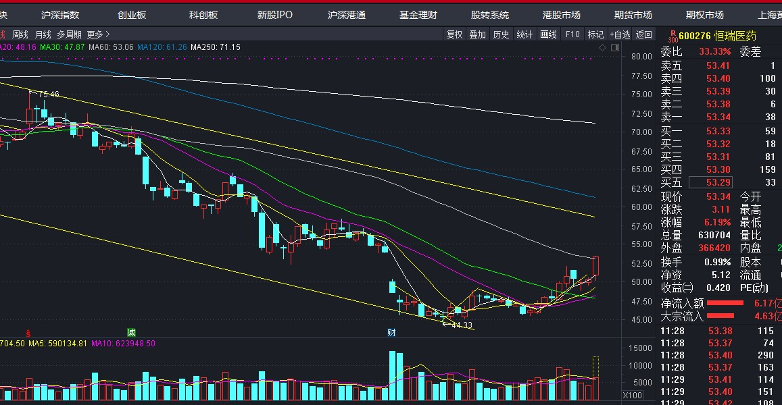Click the volume MA10: 623948.50 label
Viewport: 782px width, 405px height.
(x=123, y=344)
